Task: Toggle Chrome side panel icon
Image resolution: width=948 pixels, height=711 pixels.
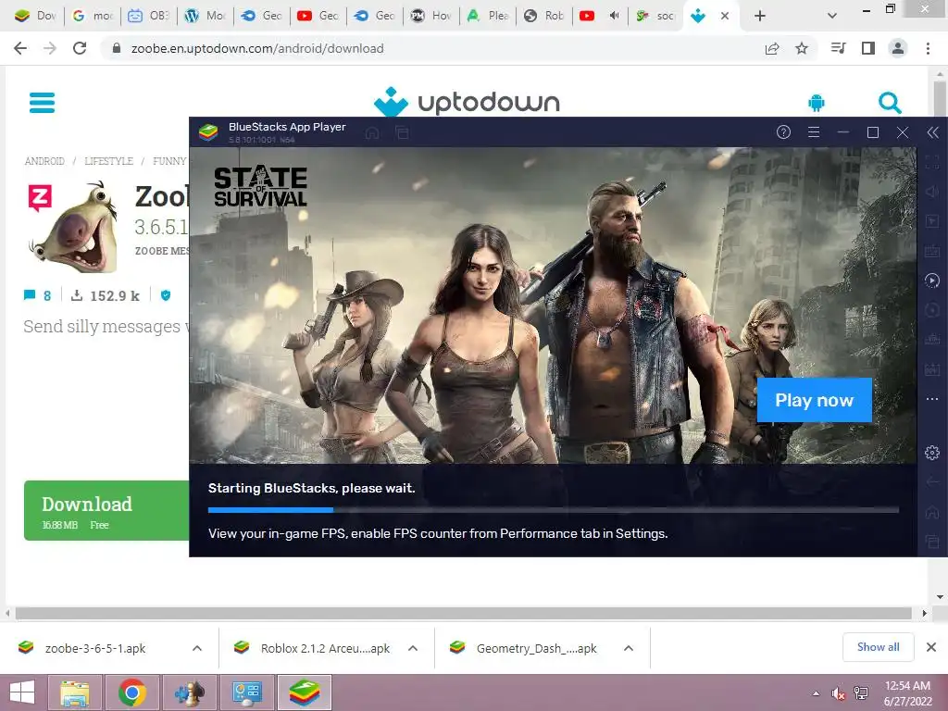Action: (x=868, y=48)
